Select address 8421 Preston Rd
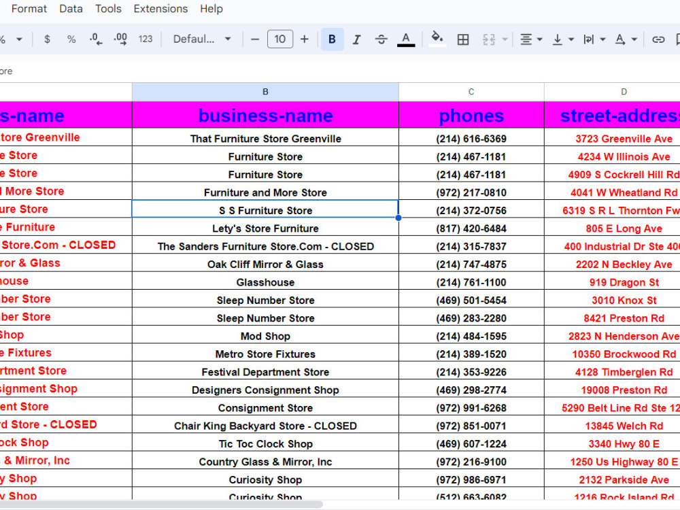 (613, 318)
